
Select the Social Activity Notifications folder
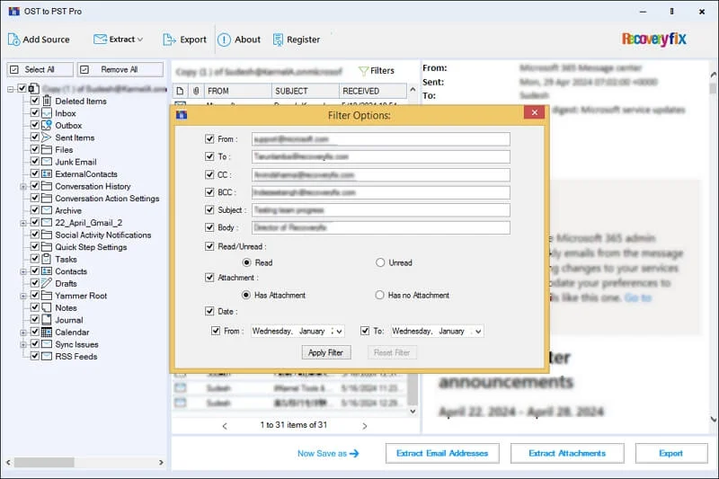point(103,235)
